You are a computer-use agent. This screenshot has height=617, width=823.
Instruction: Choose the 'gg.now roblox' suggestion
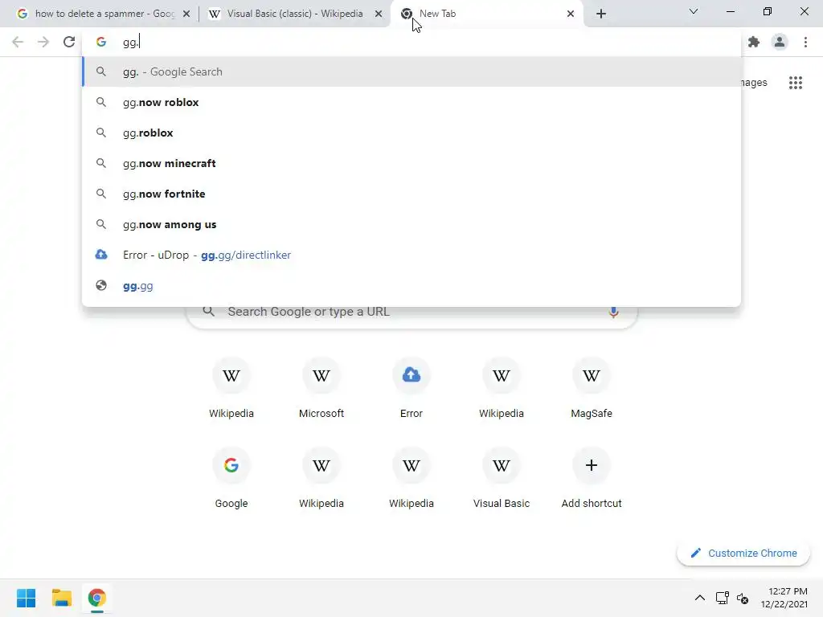[x=411, y=102]
